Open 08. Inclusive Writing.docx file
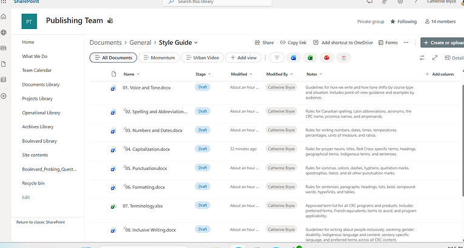The width and height of the screenshot is (464, 248). (x=150, y=230)
